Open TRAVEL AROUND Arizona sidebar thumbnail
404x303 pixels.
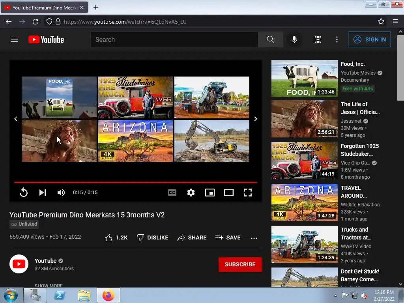coord(304,202)
